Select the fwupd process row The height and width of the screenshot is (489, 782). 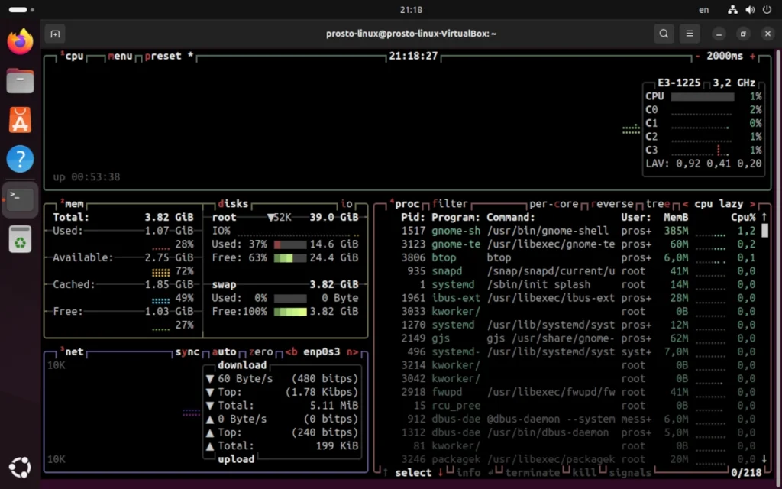pos(579,392)
